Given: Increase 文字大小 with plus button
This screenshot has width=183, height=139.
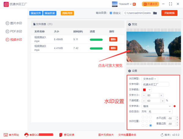Looking at the screenshot, I should pos(161,95).
